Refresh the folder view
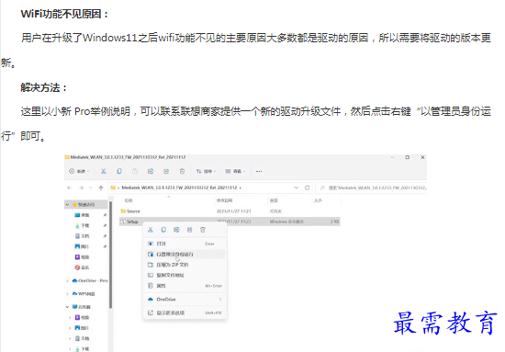 point(308,187)
